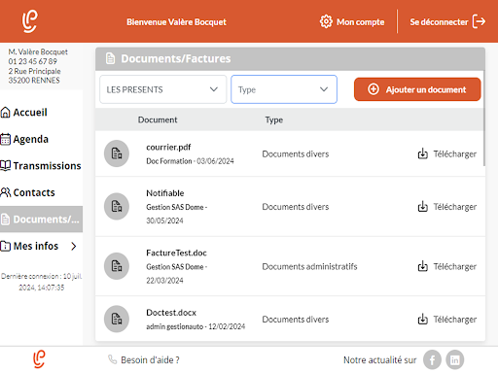Image resolution: width=498 pixels, height=373 pixels.
Task: Open the LinkedIn icon in footer
Action: point(455,359)
